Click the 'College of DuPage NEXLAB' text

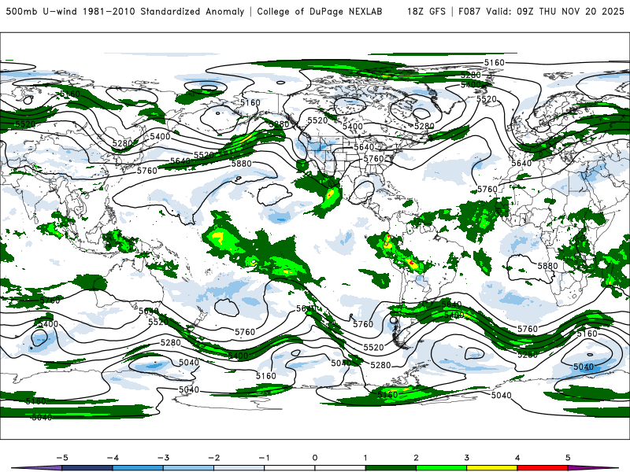pyautogui.click(x=320, y=11)
